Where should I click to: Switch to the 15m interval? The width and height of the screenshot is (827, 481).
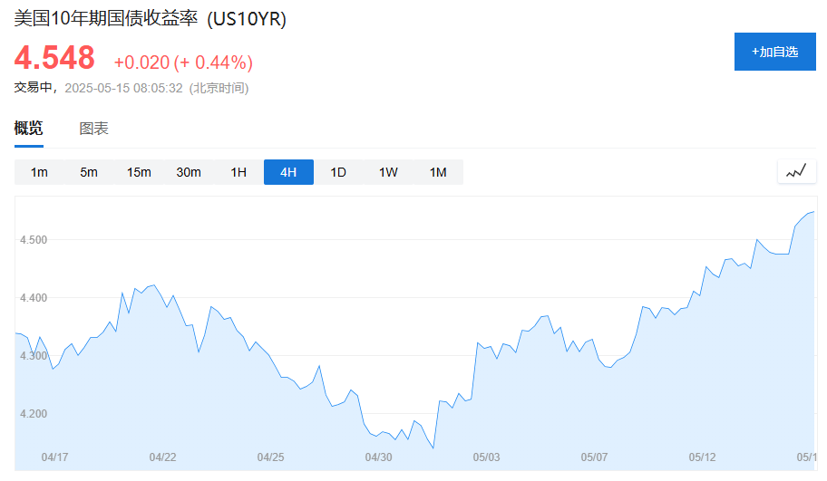click(x=139, y=172)
